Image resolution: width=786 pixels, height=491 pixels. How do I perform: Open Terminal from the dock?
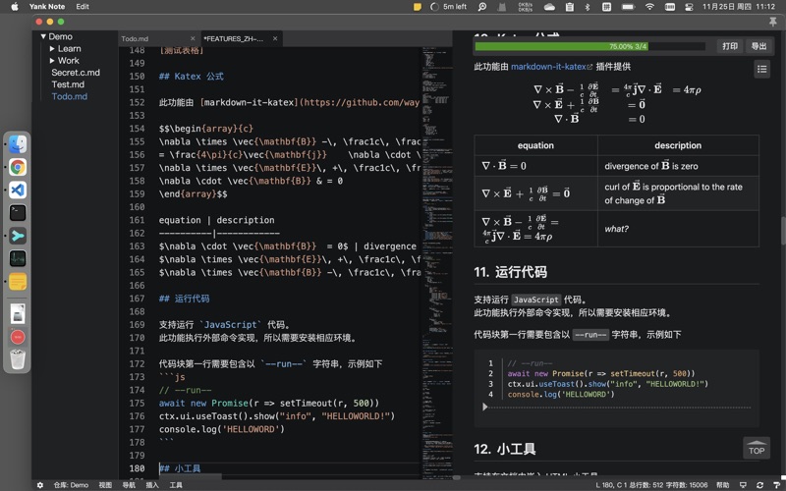coord(18,212)
